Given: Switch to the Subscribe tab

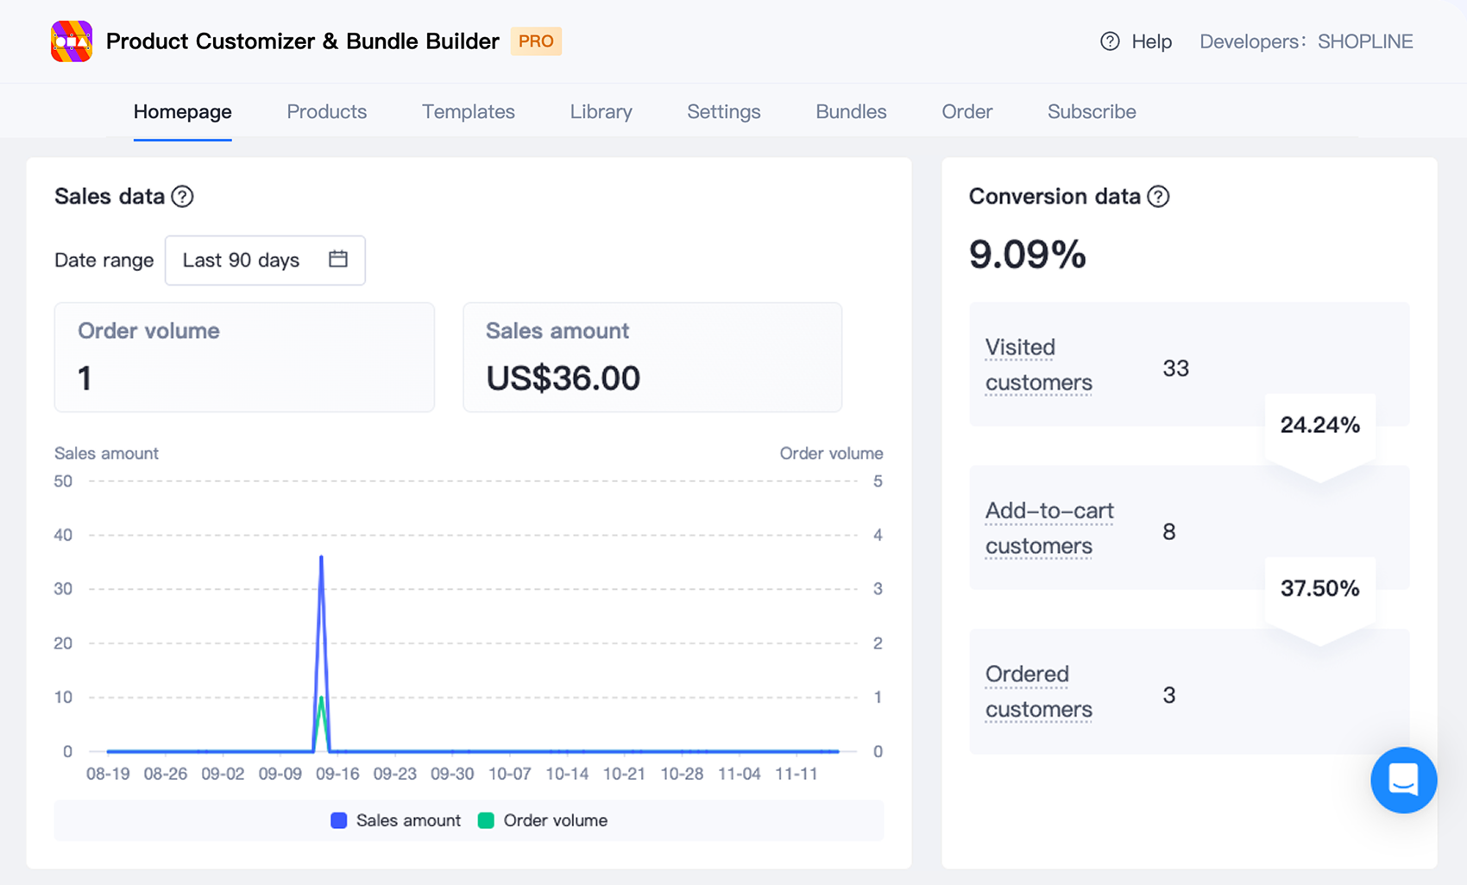Looking at the screenshot, I should [1092, 111].
